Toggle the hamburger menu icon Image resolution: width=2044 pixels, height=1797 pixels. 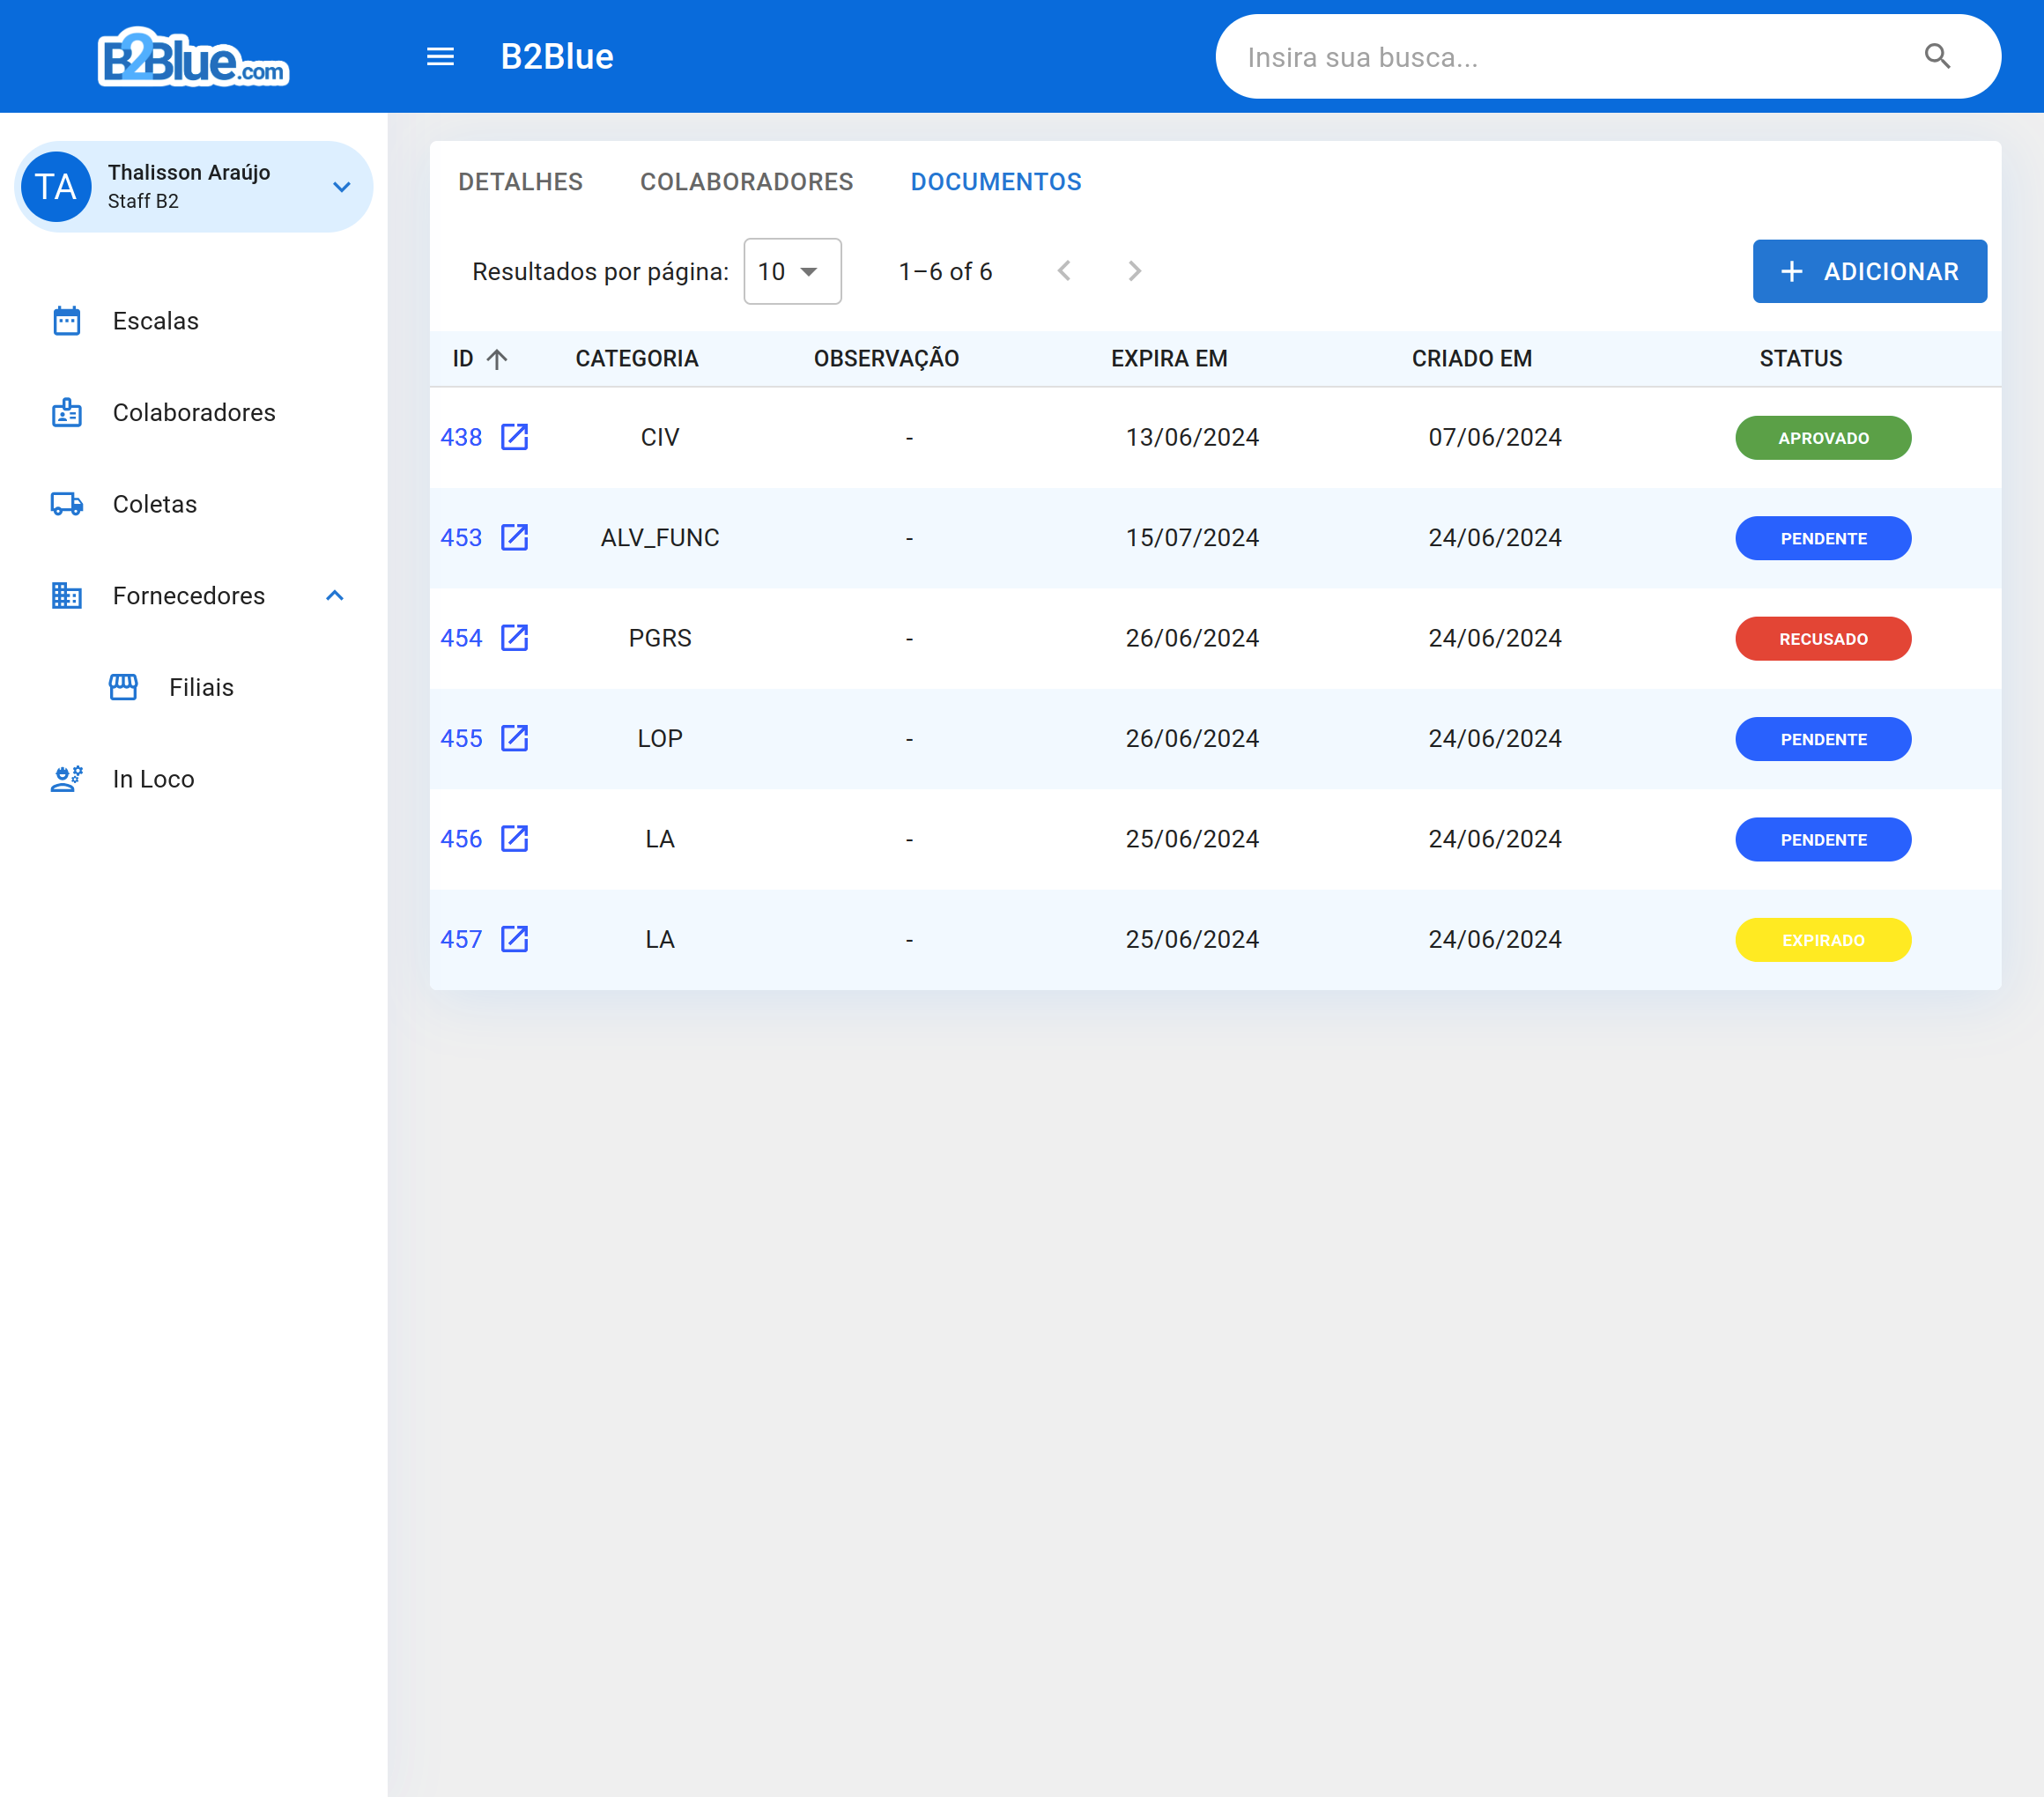[440, 57]
